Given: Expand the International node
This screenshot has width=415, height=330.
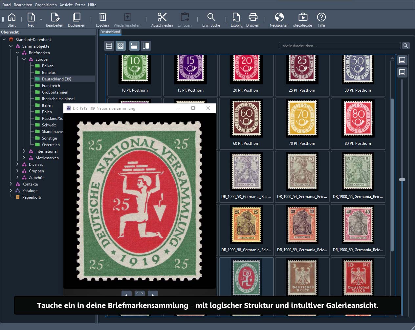Looking at the screenshot, I should coord(24,151).
